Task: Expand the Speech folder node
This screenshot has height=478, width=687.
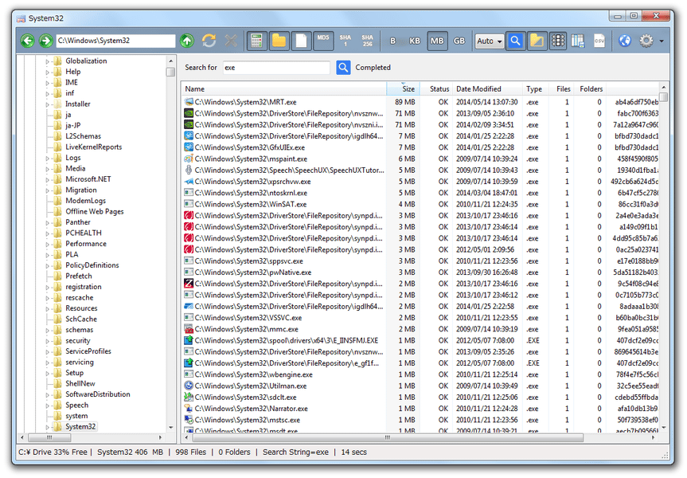Action: tap(47, 406)
